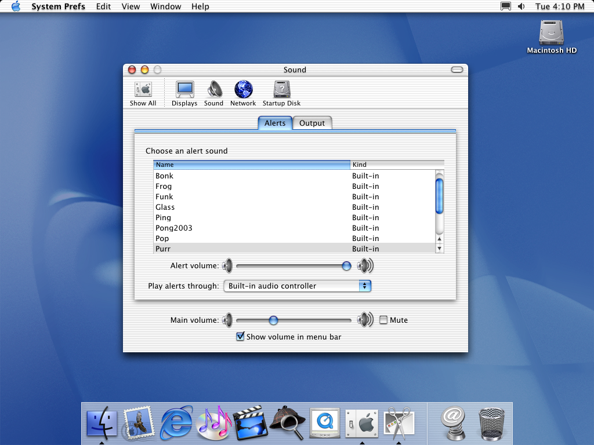Click the Main volume slider knob
Image resolution: width=594 pixels, height=445 pixels.
[273, 320]
